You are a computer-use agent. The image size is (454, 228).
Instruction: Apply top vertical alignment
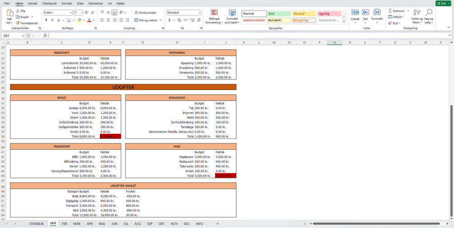tap(102, 13)
